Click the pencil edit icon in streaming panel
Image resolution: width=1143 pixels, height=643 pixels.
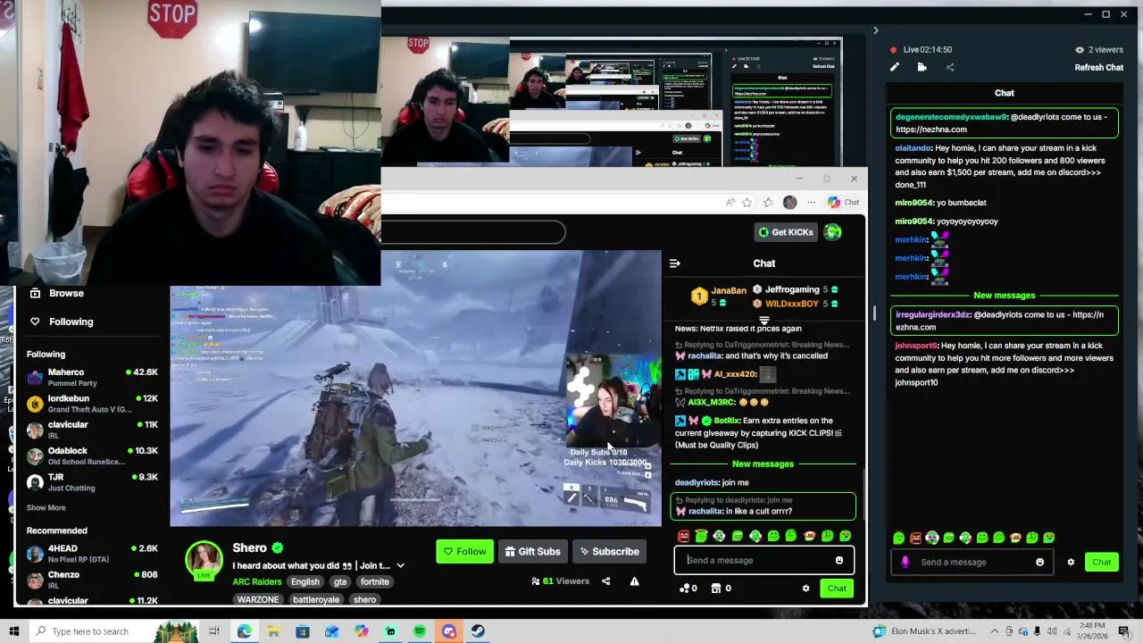[x=895, y=67]
